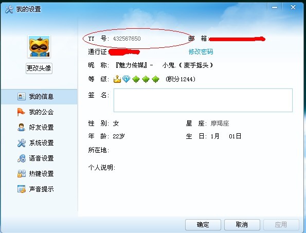Click the 声音提示 icon in sidebar
The width and height of the screenshot is (306, 233).
(x=21, y=189)
